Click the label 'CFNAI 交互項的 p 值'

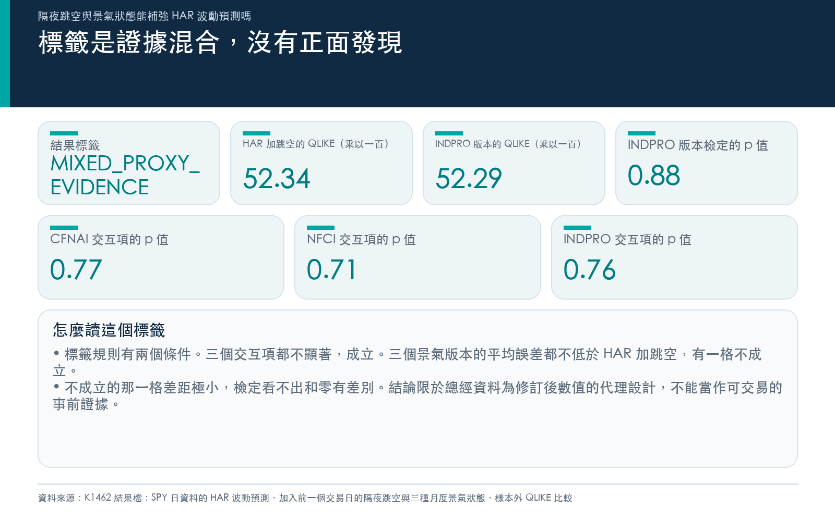(x=109, y=240)
